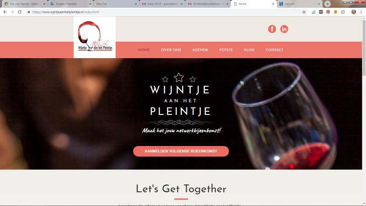Open the OVER ONS menu item

pyautogui.click(x=171, y=50)
